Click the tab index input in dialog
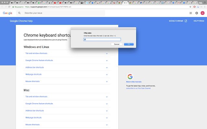Viewport: 207px width, 129px height. coord(102,39)
